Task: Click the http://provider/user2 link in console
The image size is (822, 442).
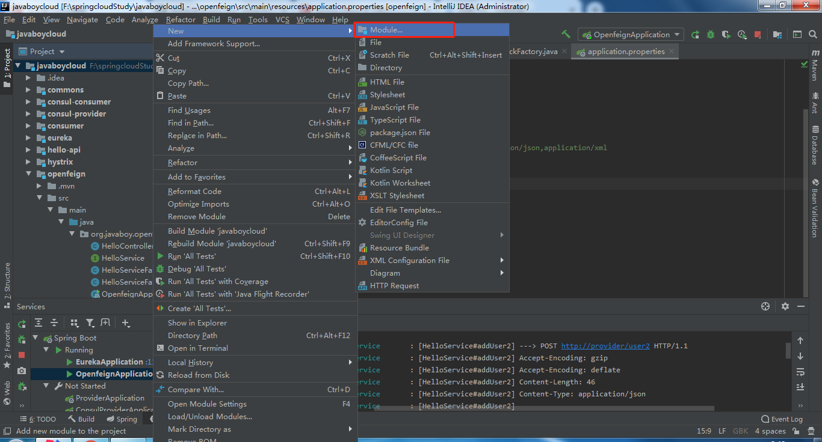Action: click(x=605, y=346)
